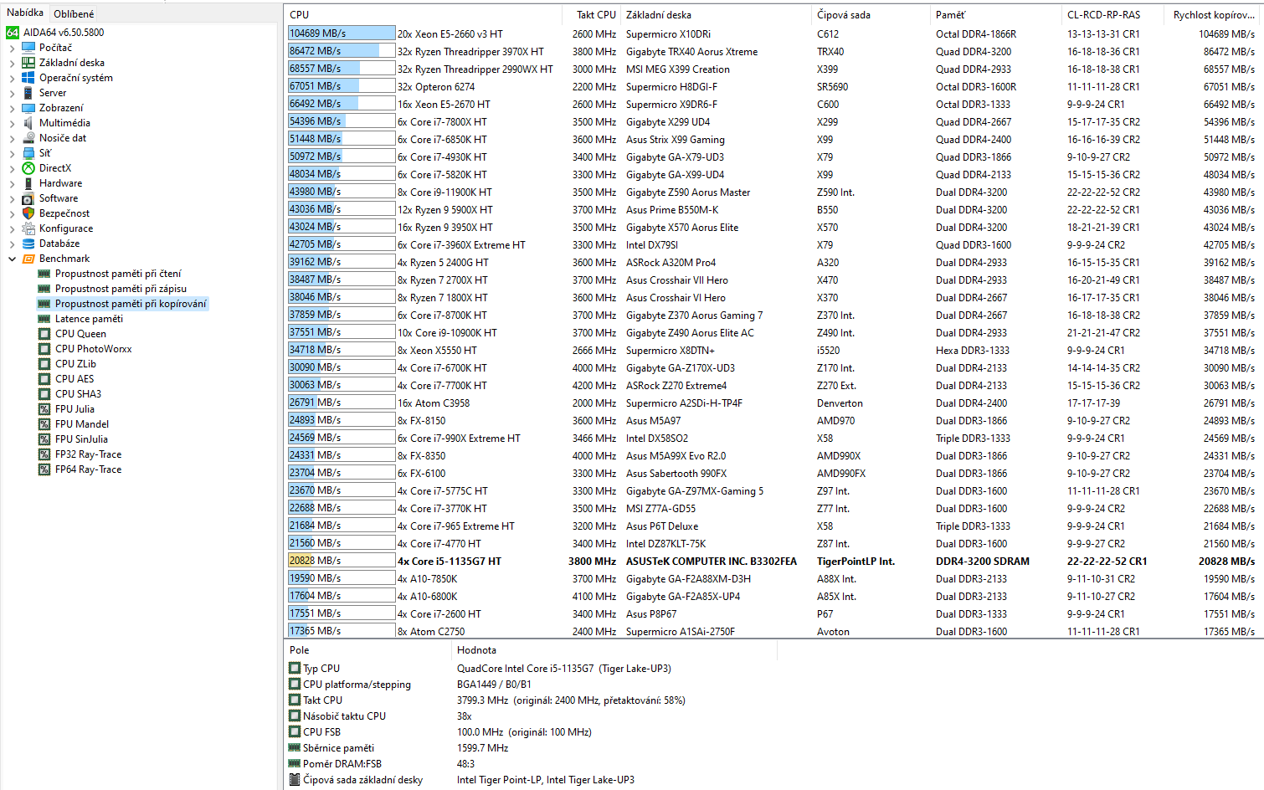Click memory icon beside Latence paměti
This screenshot has height=790, width=1264.
pyautogui.click(x=44, y=319)
